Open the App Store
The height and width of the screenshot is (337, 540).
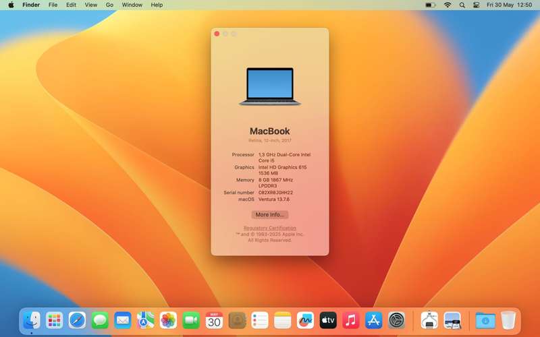[374, 321]
